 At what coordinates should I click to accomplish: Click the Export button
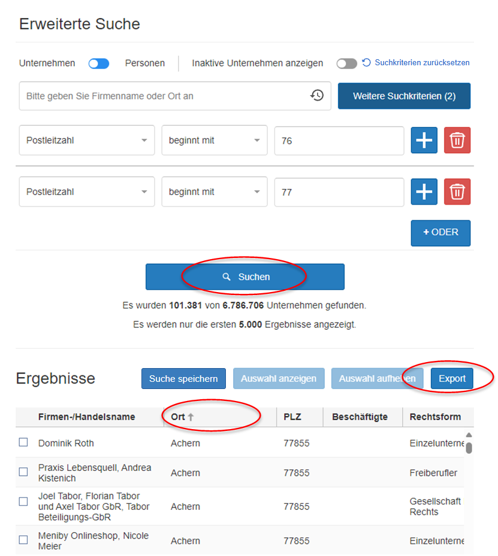coord(452,379)
